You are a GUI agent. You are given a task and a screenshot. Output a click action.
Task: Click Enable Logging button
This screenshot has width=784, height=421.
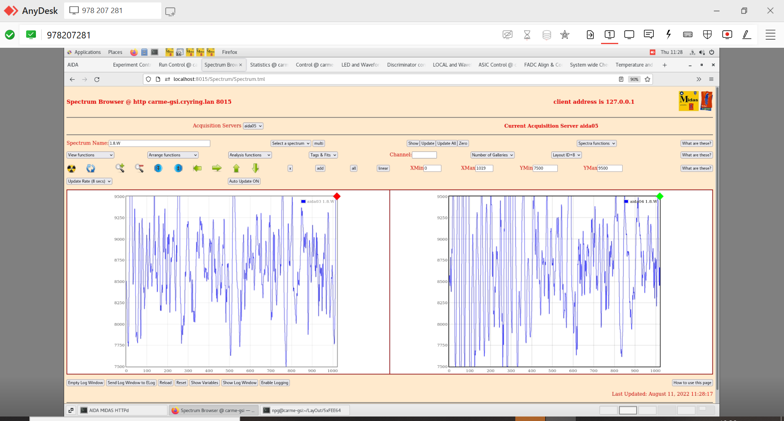(275, 383)
